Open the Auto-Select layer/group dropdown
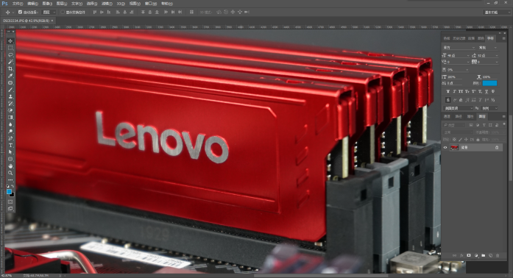This screenshot has height=278, width=513. pos(49,12)
